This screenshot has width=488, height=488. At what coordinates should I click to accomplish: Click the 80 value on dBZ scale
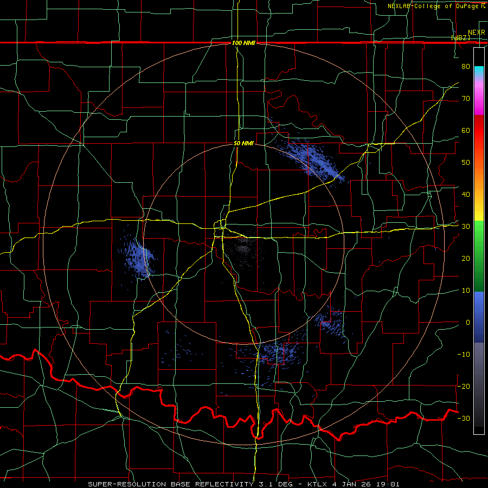click(x=466, y=66)
